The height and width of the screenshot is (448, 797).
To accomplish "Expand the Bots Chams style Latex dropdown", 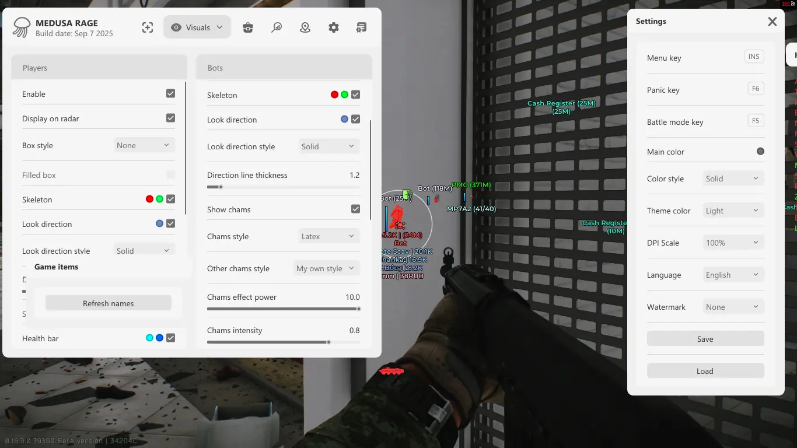I will pos(328,236).
